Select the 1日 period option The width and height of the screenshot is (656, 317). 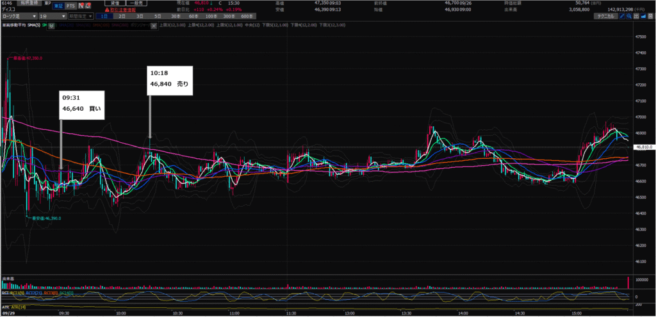104,16
